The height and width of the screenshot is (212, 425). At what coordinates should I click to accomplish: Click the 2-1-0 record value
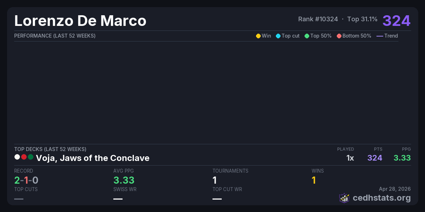coord(26,180)
